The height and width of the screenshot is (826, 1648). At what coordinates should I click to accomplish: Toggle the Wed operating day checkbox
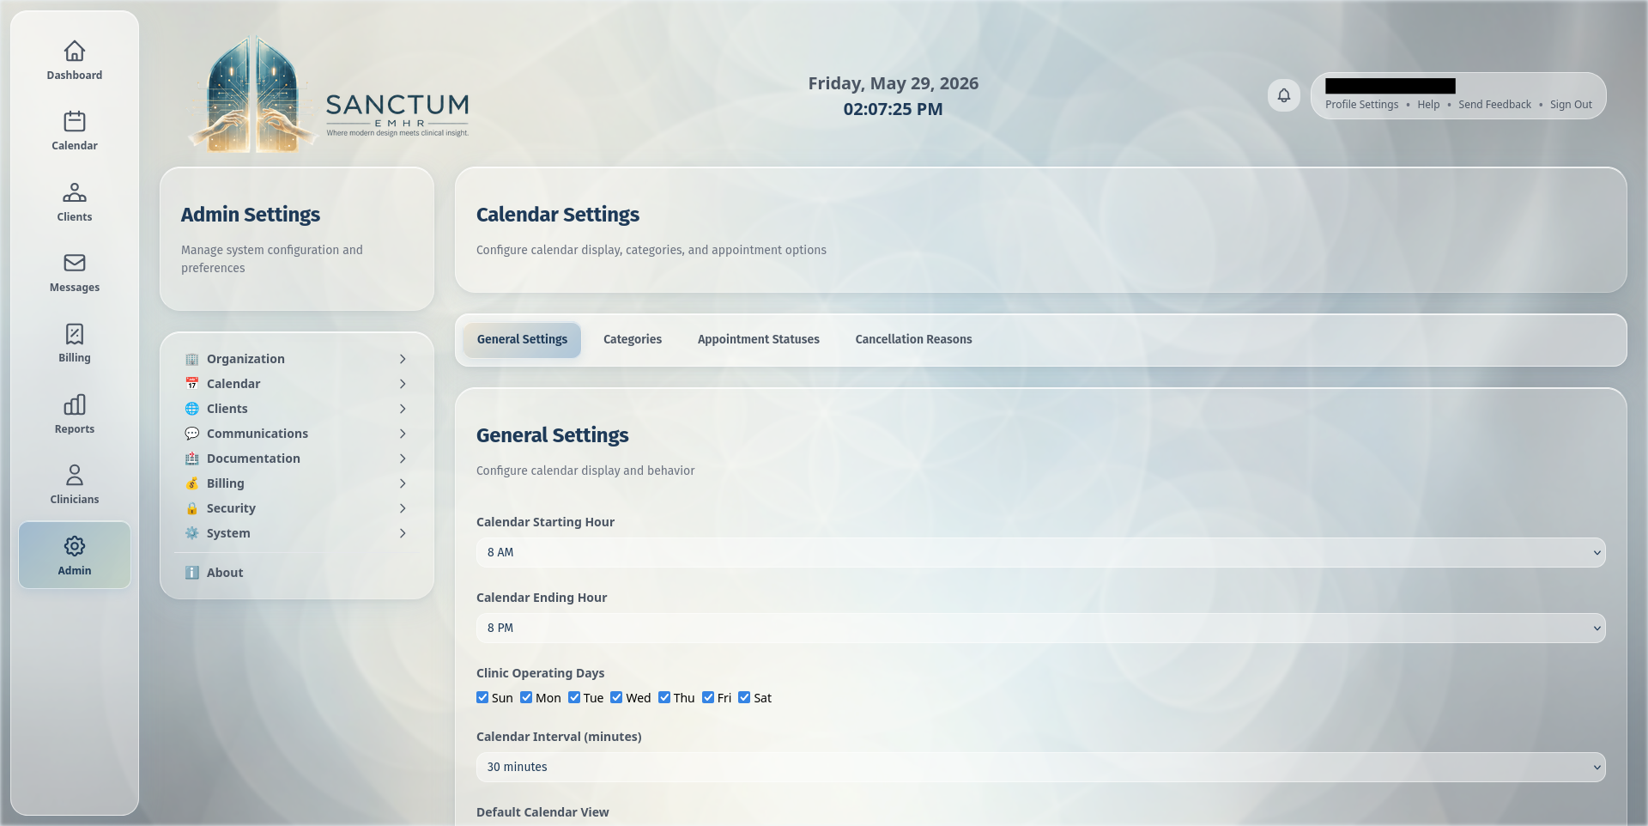tap(616, 697)
